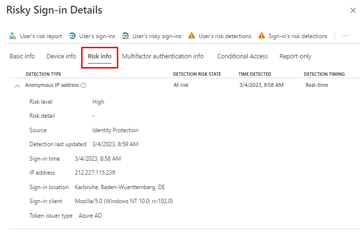Viewport: 363px width, 233px height.
Task: Switch to the Report-only tab
Action: [x=295, y=56]
